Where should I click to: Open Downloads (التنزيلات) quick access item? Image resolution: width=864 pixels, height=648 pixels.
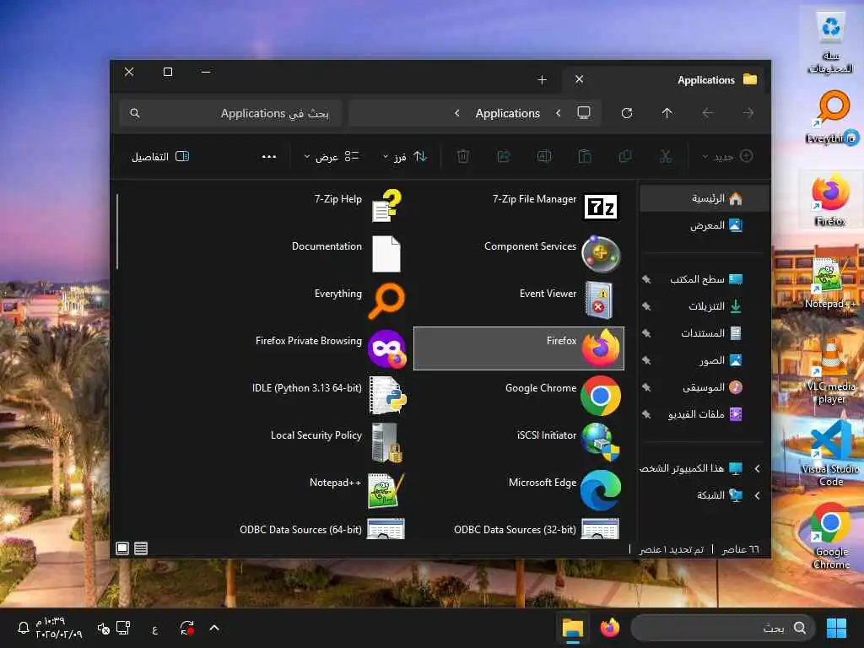pyautogui.click(x=705, y=306)
